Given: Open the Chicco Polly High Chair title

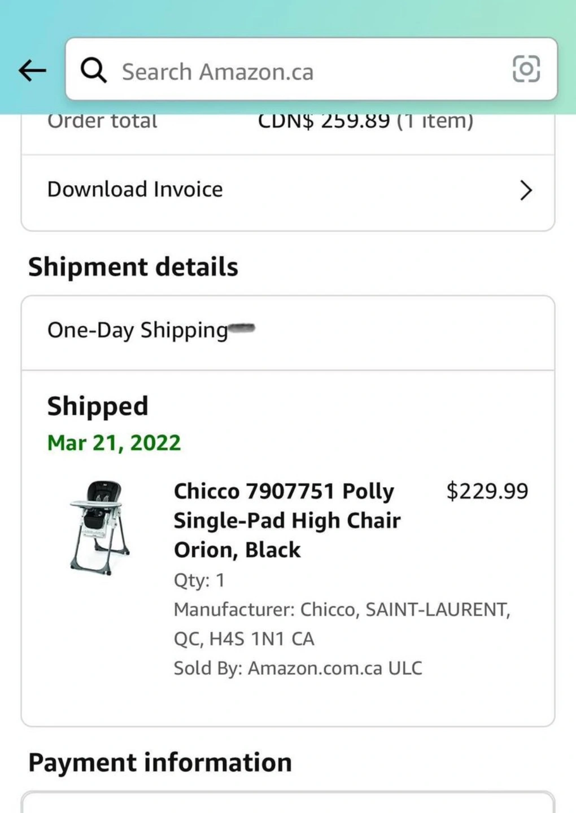Looking at the screenshot, I should coord(287,520).
